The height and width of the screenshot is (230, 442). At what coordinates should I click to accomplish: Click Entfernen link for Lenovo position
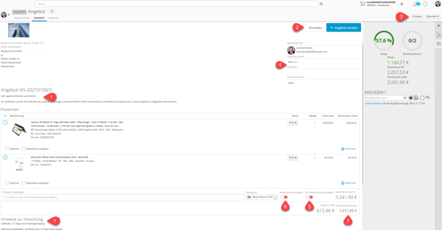(350, 149)
